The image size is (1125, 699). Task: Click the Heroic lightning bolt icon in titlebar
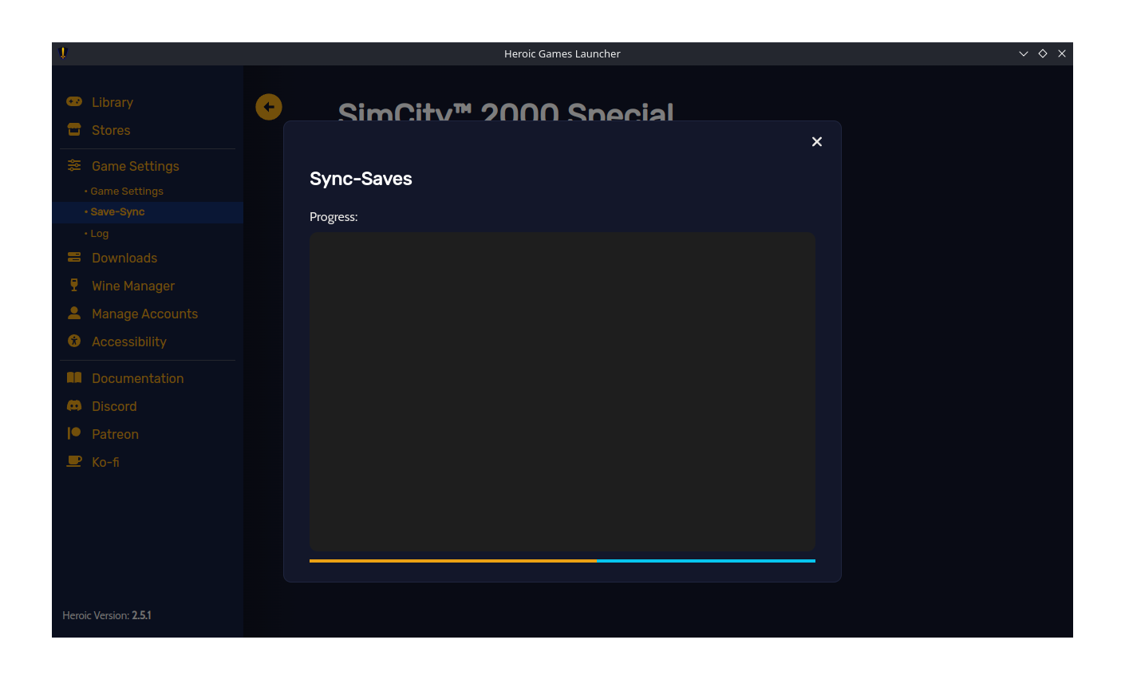click(63, 53)
